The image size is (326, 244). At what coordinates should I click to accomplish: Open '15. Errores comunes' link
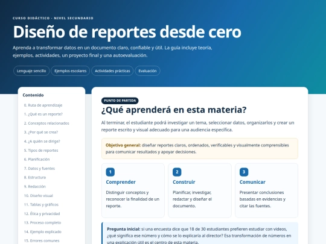point(42,240)
